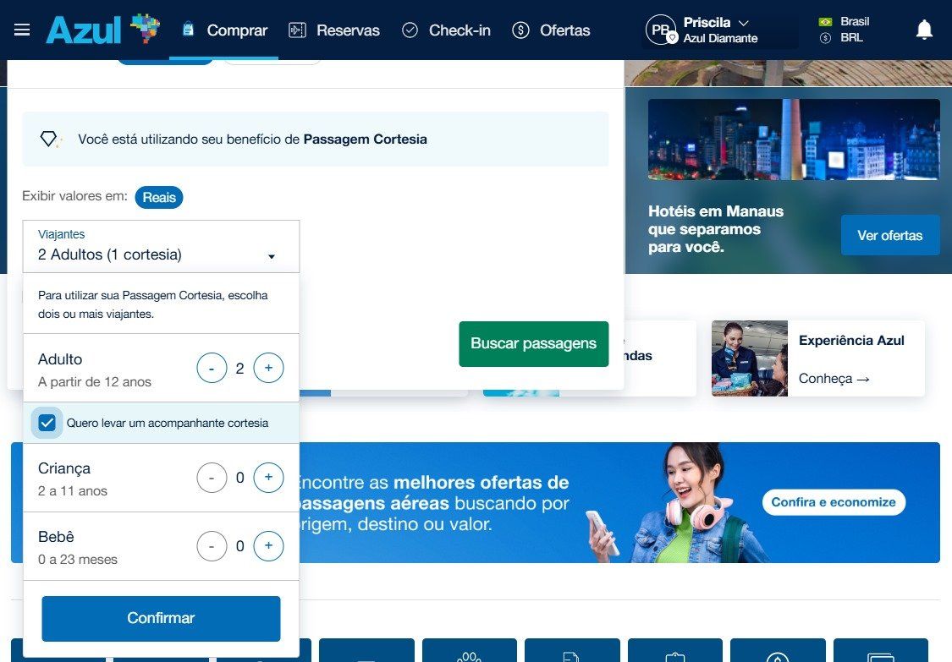Decrease adult count with minus button

pos(212,369)
